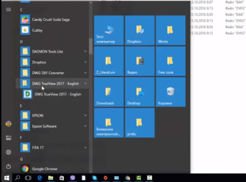Screen dimensions: 246x182
Task: Click the letter C section header
Action: coord(21,10)
